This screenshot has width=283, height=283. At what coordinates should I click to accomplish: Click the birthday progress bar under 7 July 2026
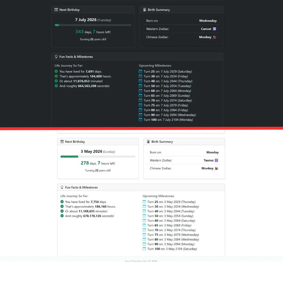click(93, 25)
